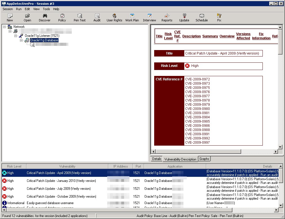Click High risk icon for April 2009 row
This screenshot has width=285, height=219.
[5, 173]
